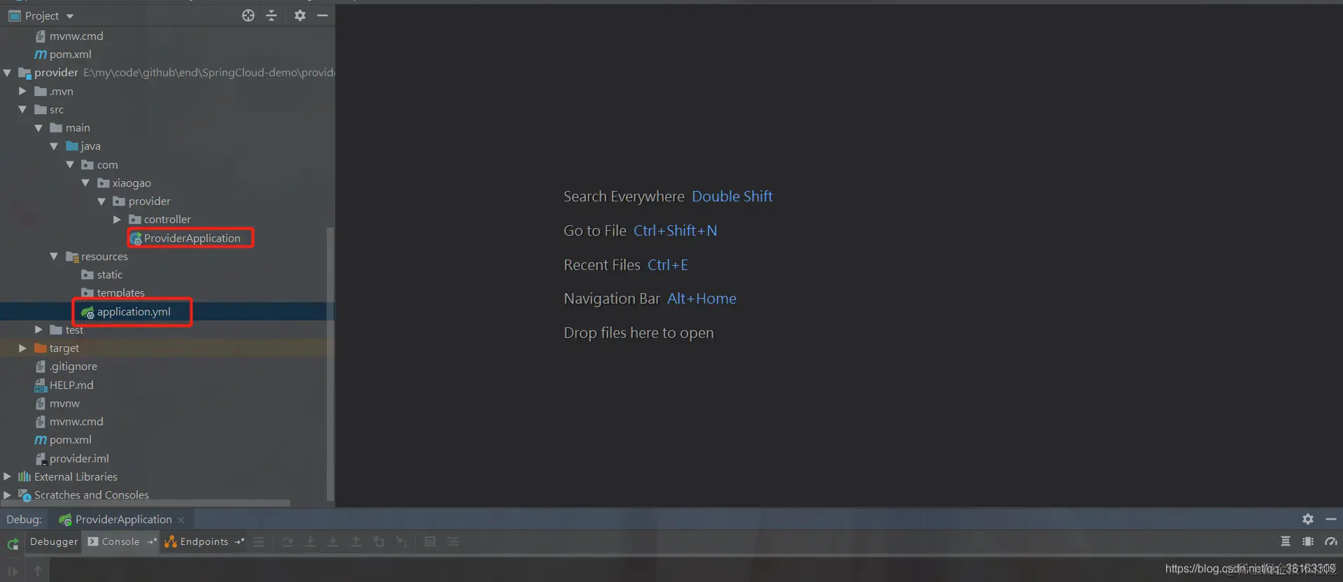Click the threads/frames layout icon at debug right
The image size is (1343, 582).
coord(1286,541)
